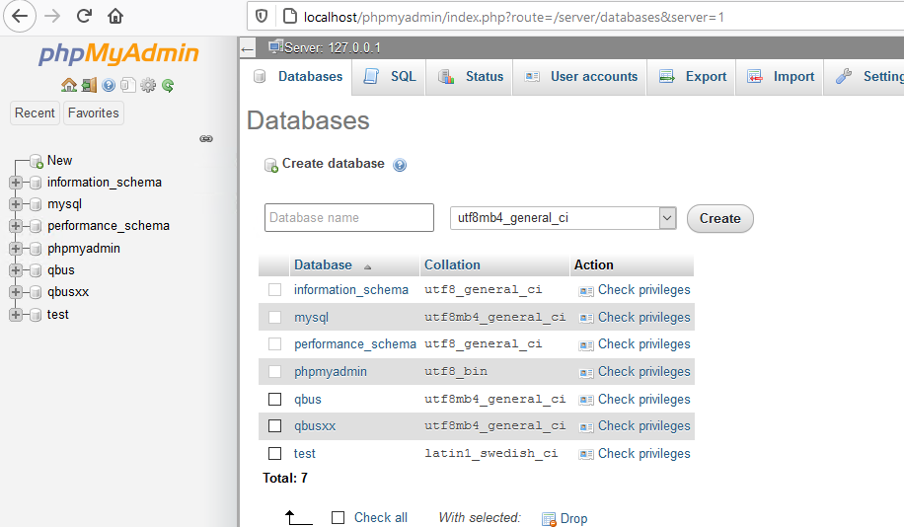Expand the mysql database tree node
This screenshot has width=904, height=527.
(15, 204)
